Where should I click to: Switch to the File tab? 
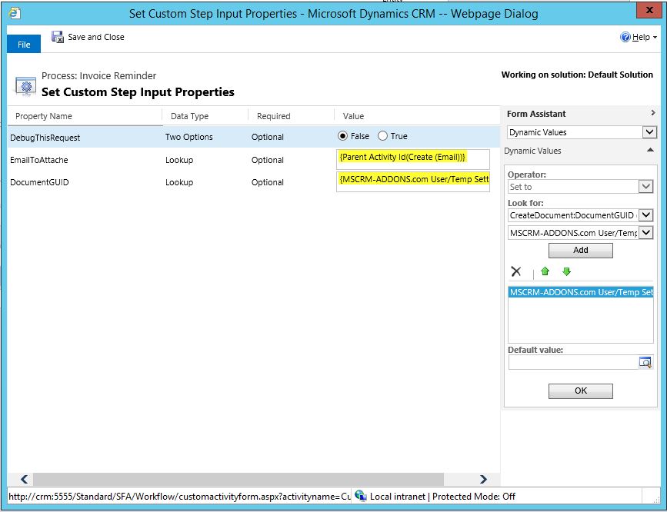[23, 44]
